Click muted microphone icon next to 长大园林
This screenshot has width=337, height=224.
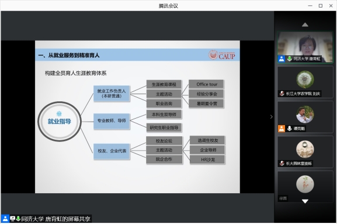[x=282, y=163]
